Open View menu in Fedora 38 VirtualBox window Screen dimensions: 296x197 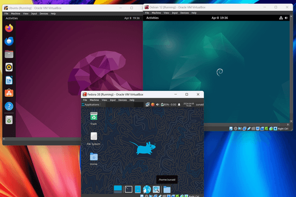coord(104,100)
